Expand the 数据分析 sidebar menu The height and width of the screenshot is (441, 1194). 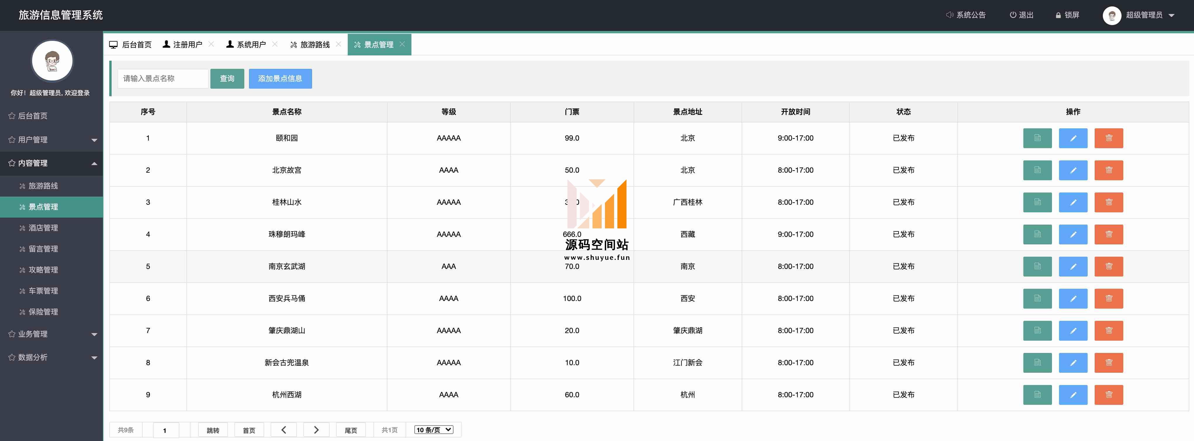tap(51, 357)
